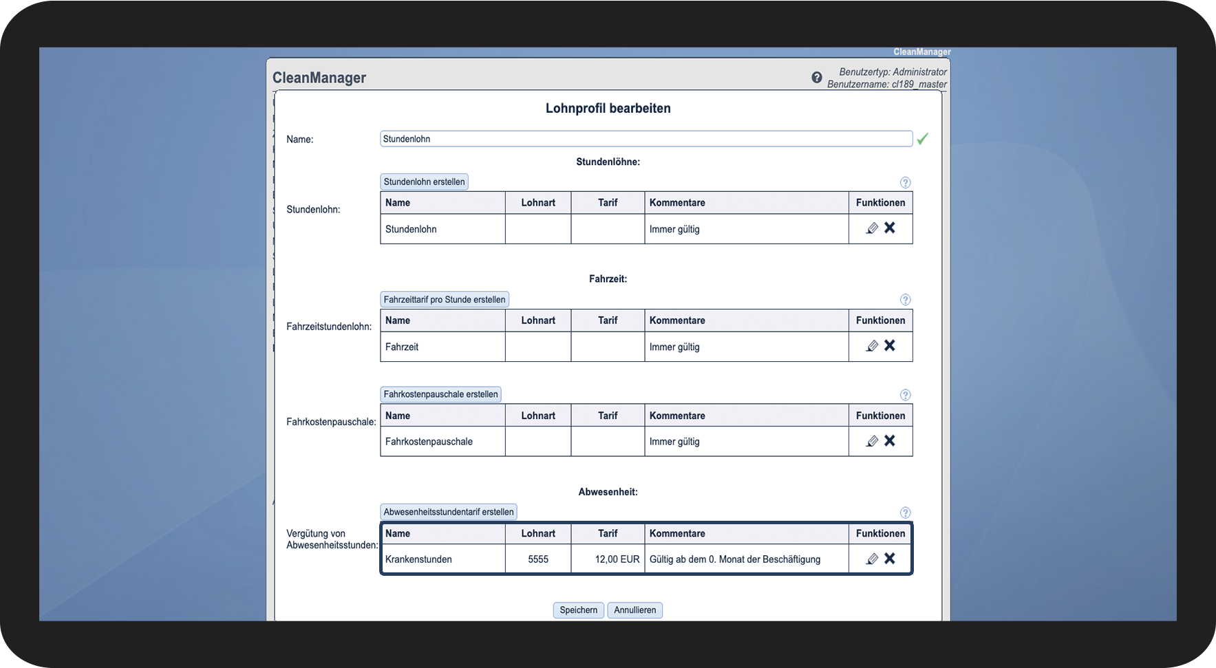This screenshot has width=1216, height=668.
Task: Edit the Krankenstunden row entry
Action: point(872,559)
